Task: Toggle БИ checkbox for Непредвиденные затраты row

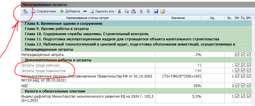Action: click(x=237, y=55)
